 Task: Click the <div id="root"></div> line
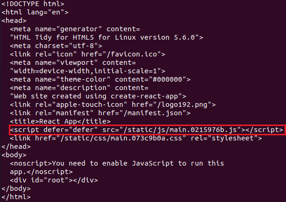pos(54,180)
